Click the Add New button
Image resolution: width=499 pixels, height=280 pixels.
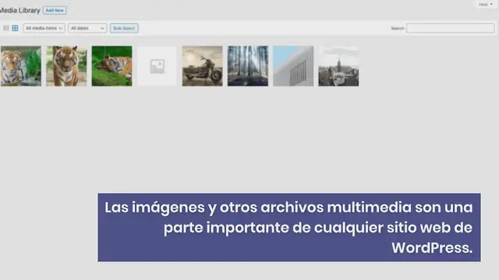(55, 10)
